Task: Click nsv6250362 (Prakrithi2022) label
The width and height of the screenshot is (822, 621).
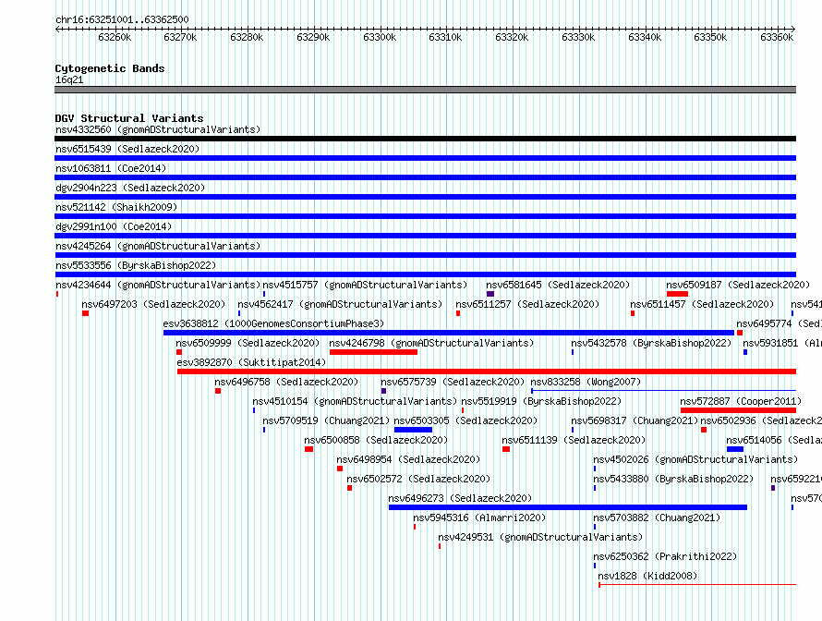Action: coord(665,556)
